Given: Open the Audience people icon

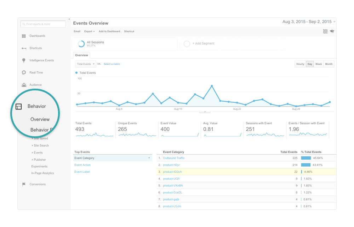Looking at the screenshot, I should click(x=24, y=85).
